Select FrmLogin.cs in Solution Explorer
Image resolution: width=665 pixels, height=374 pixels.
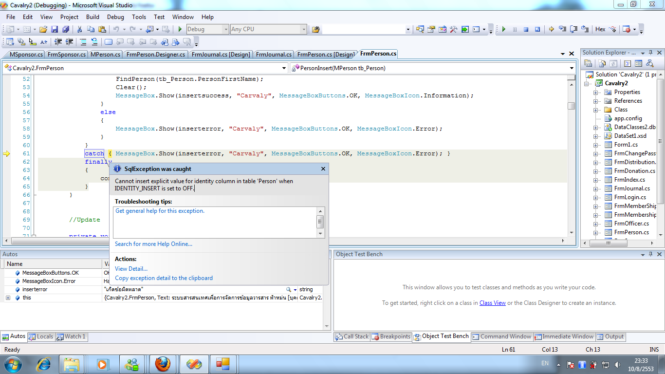click(630, 197)
